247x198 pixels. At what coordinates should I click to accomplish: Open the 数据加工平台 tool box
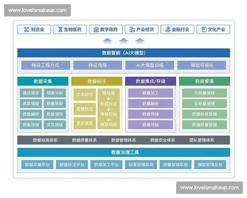(x=107, y=165)
